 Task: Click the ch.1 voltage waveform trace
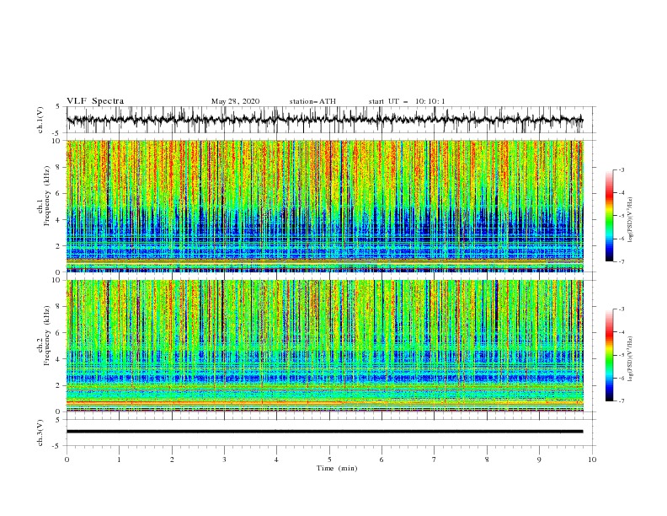pos(324,120)
